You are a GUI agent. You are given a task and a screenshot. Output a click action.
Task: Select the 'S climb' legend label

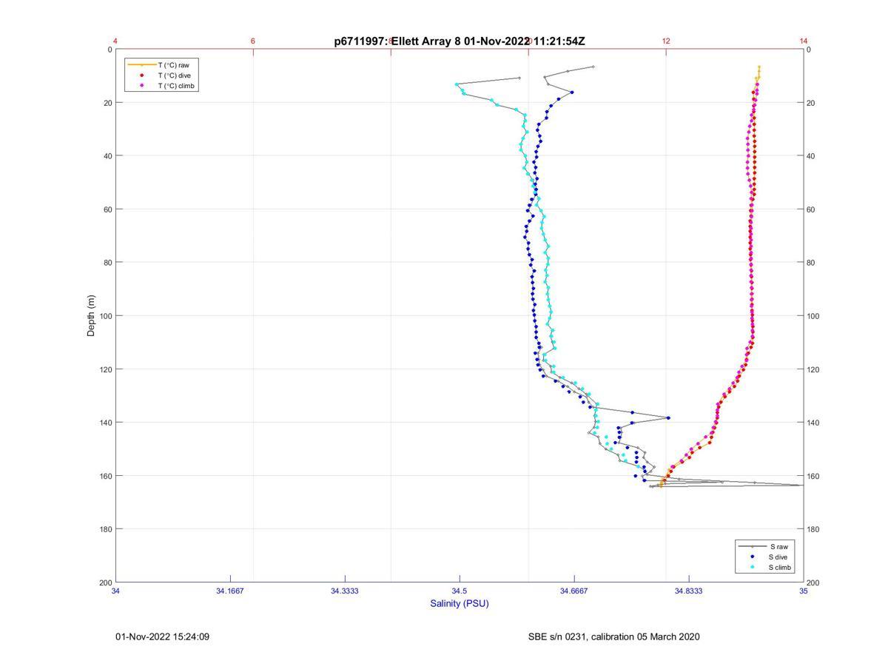[x=781, y=567]
